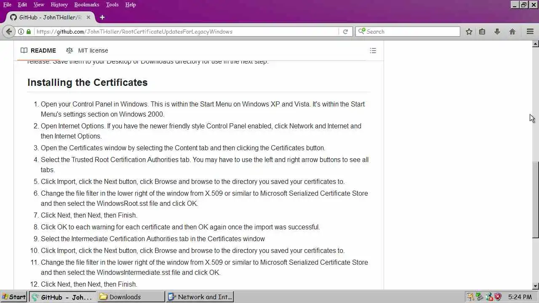Screen dimensions: 539x303
Task: Show bookmarks list icon in toolbar
Action: pyautogui.click(x=482, y=32)
